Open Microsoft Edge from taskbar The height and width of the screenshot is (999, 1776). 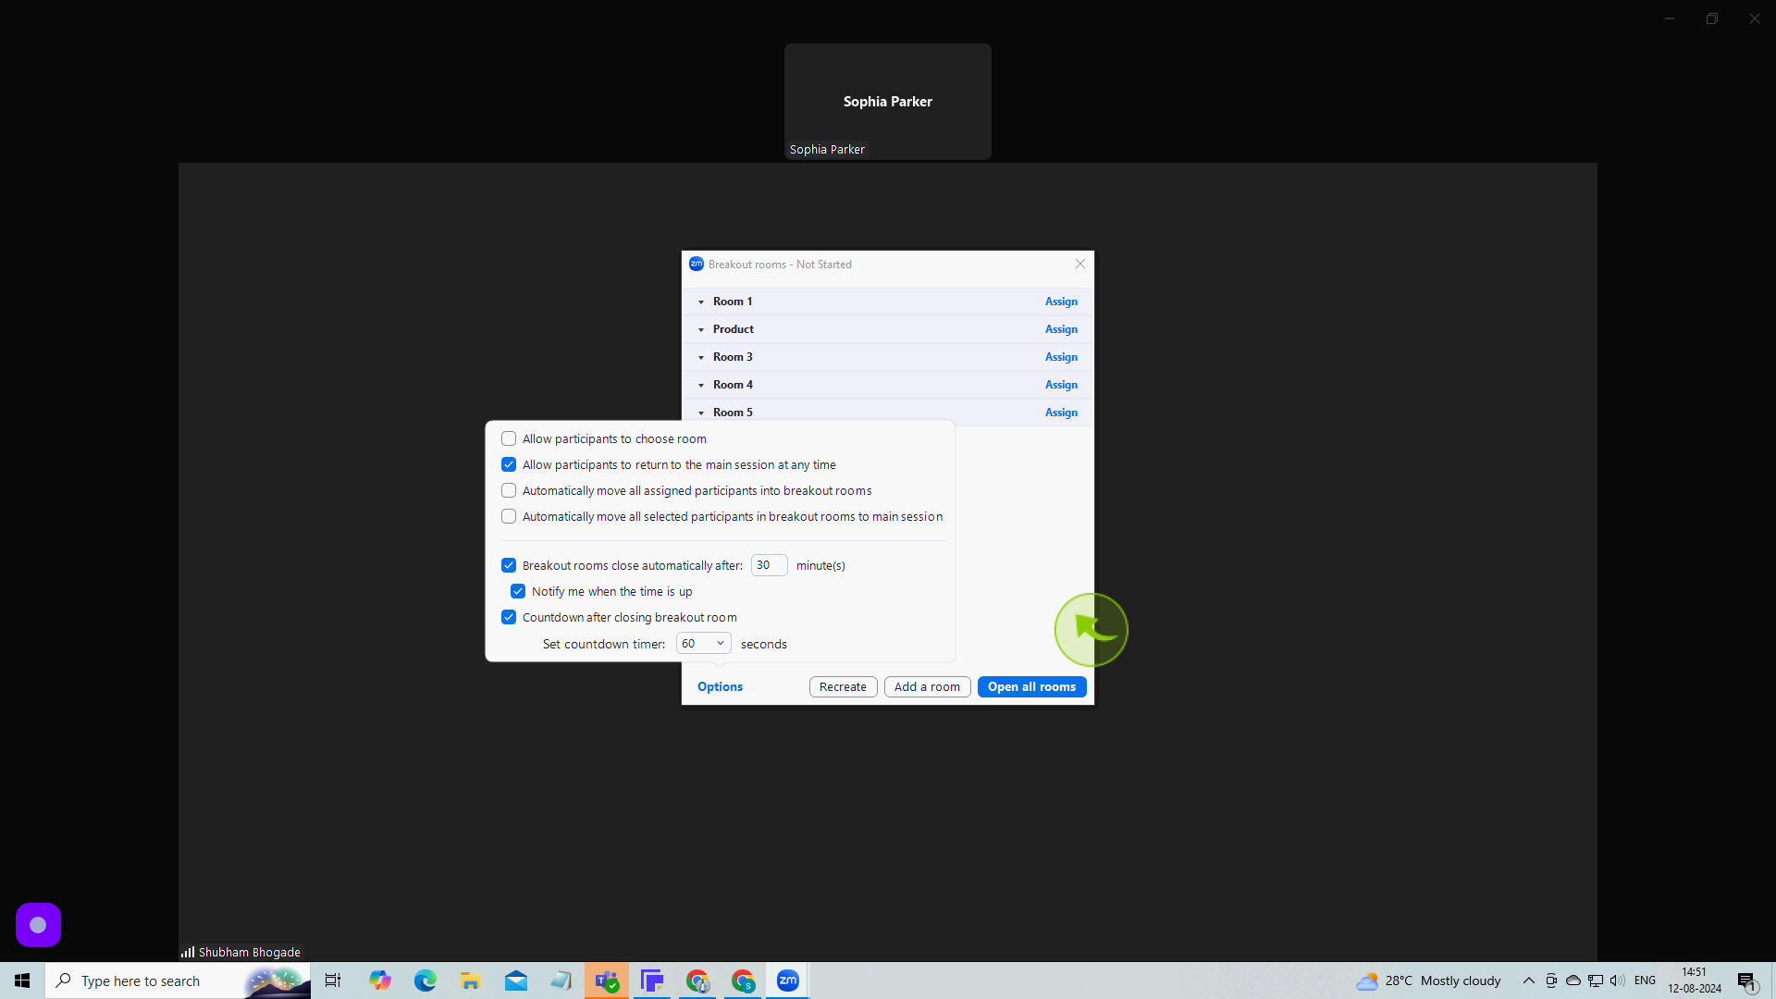coord(425,980)
